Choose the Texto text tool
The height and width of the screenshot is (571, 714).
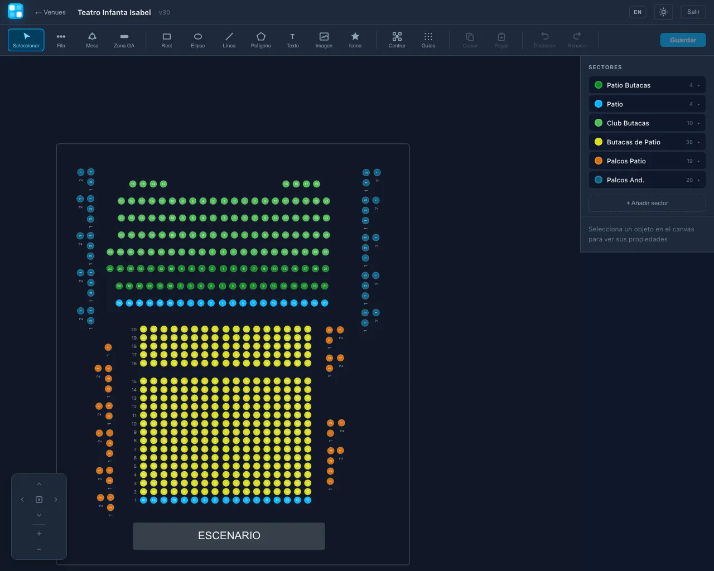[292, 40]
